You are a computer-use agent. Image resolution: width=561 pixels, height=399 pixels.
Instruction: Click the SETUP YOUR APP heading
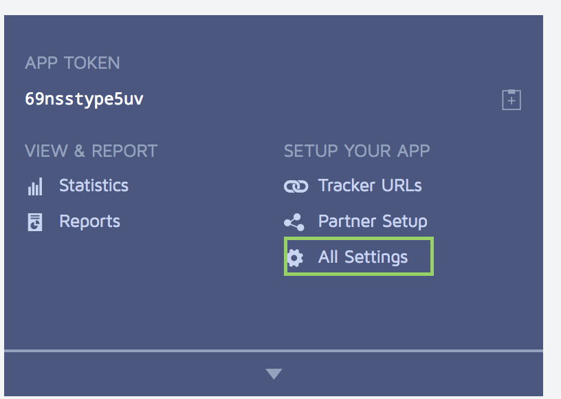[357, 151]
